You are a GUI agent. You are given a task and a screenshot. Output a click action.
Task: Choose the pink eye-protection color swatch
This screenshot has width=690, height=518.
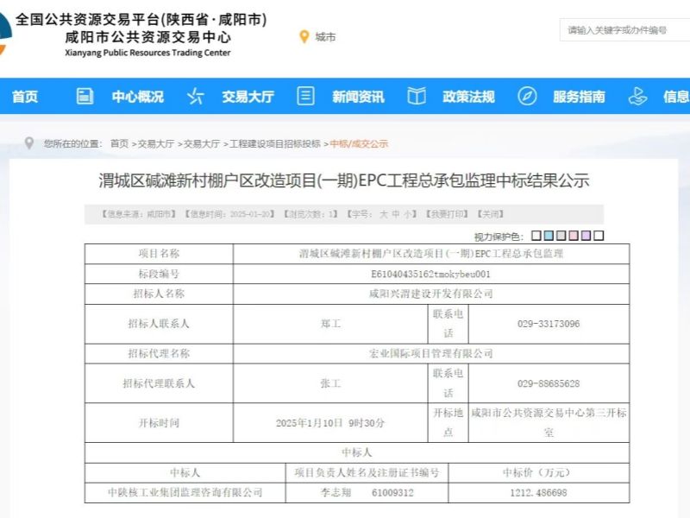coord(574,236)
